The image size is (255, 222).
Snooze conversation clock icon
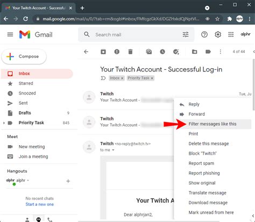pyautogui.click(x=162, y=52)
